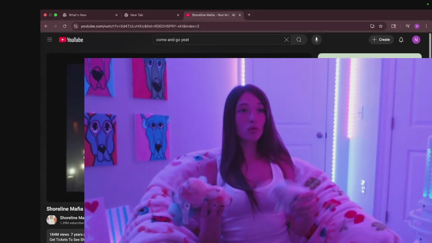This screenshot has height=243, width=432.
Task: Bookmark this page with the star icon
Action: coord(381,26)
